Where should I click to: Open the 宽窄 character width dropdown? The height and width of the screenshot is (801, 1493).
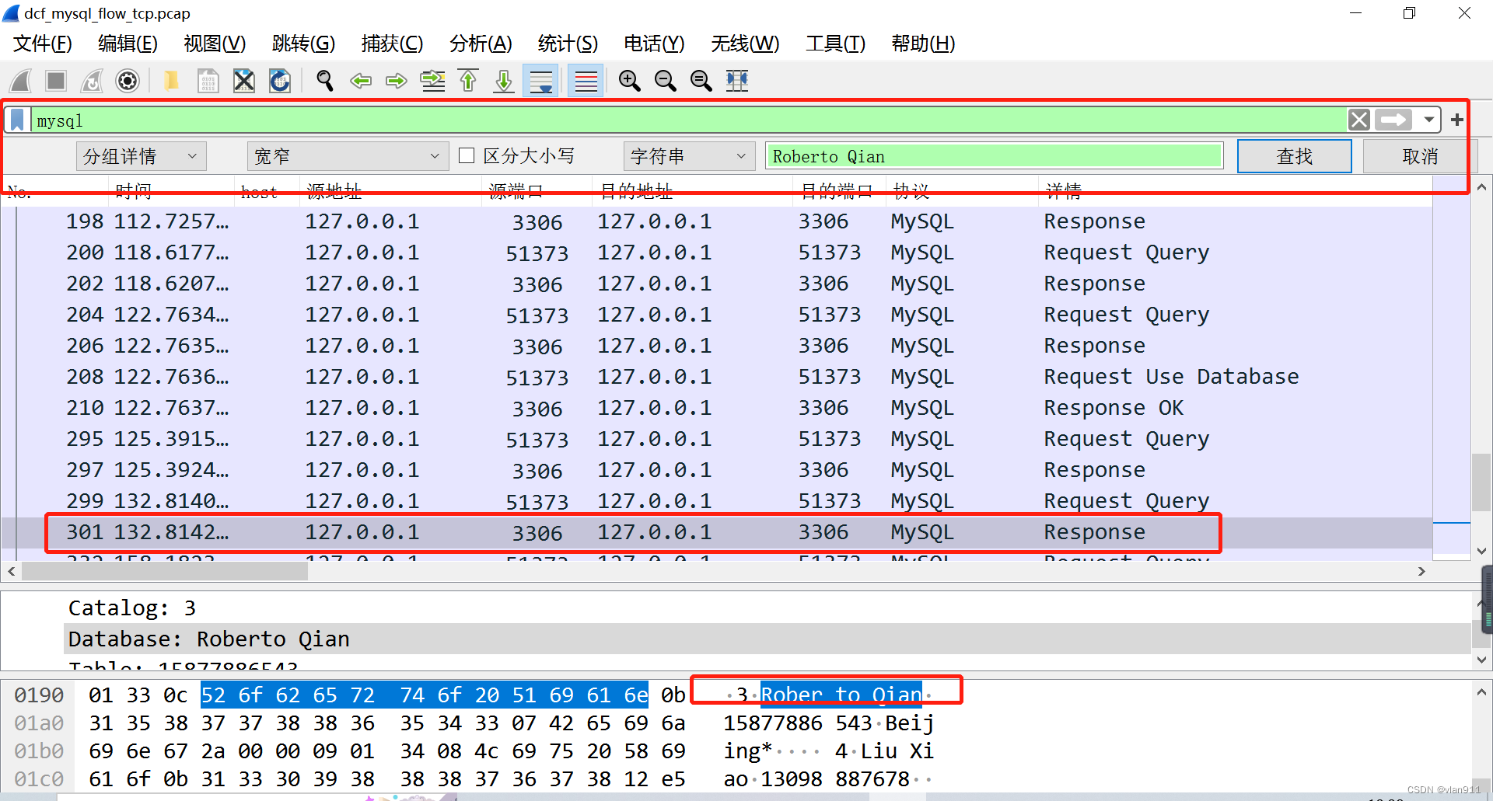(x=348, y=156)
